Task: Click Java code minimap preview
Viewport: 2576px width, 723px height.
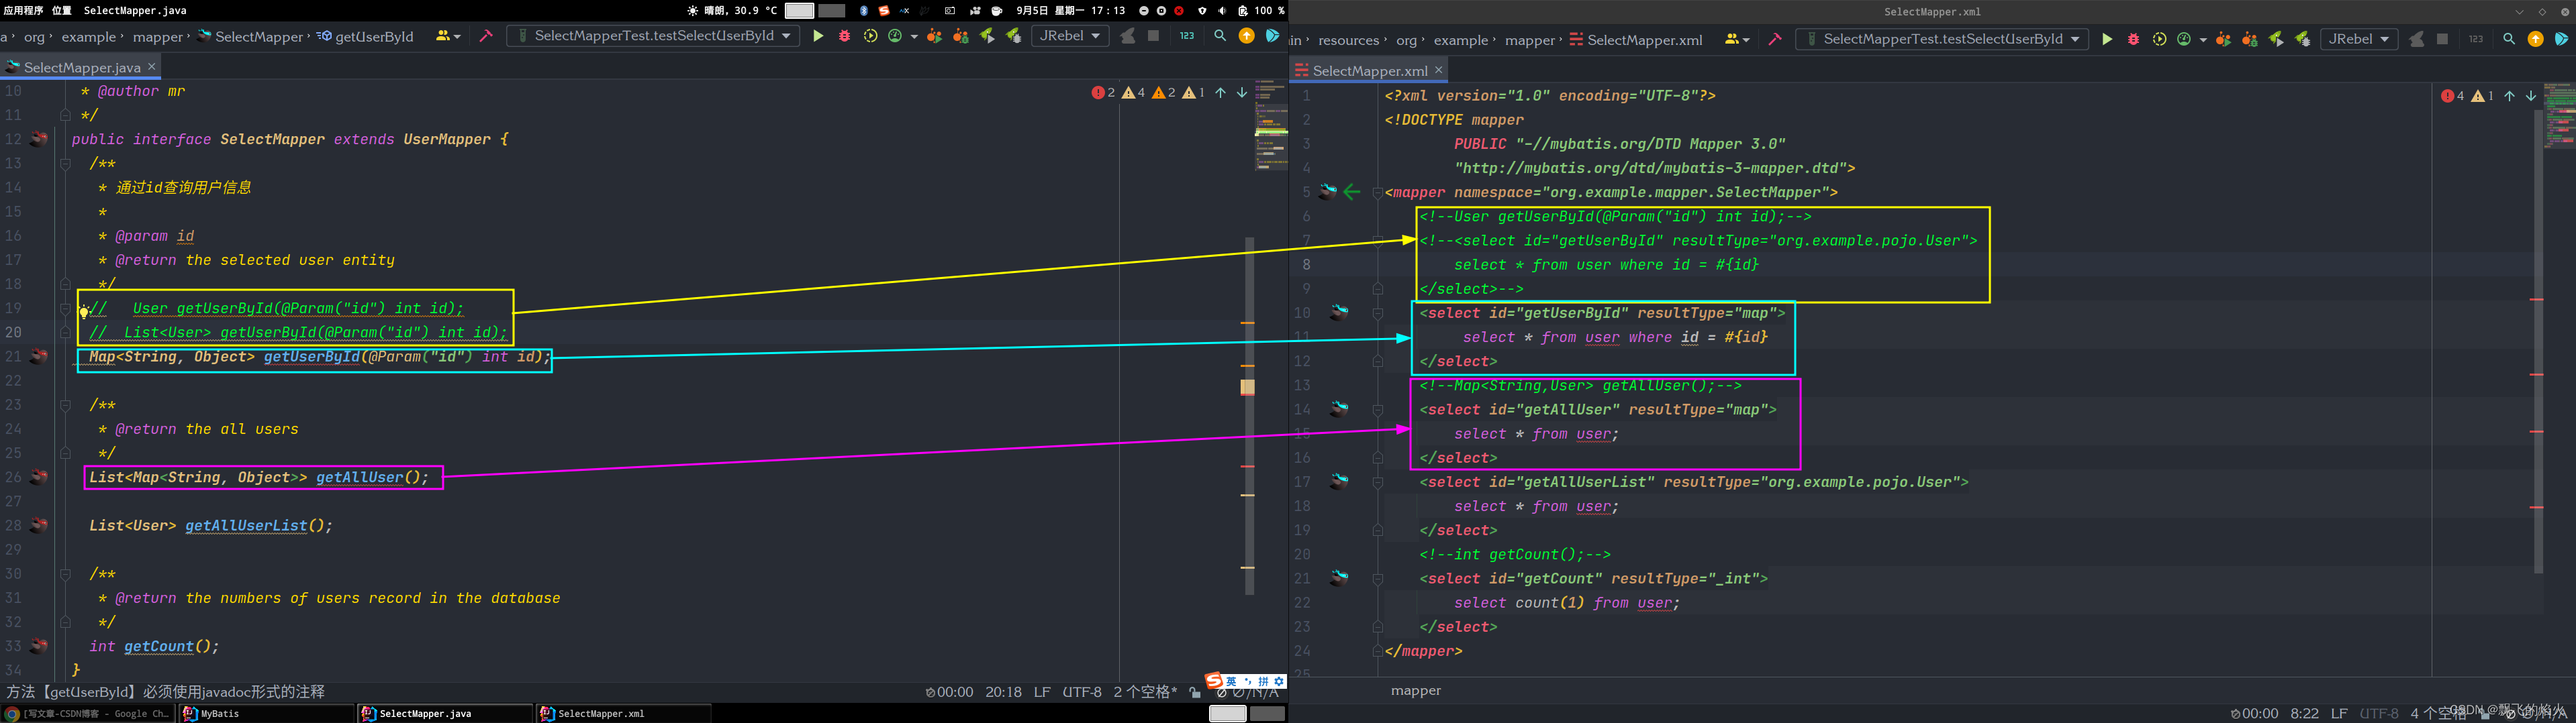Action: 1271,125
